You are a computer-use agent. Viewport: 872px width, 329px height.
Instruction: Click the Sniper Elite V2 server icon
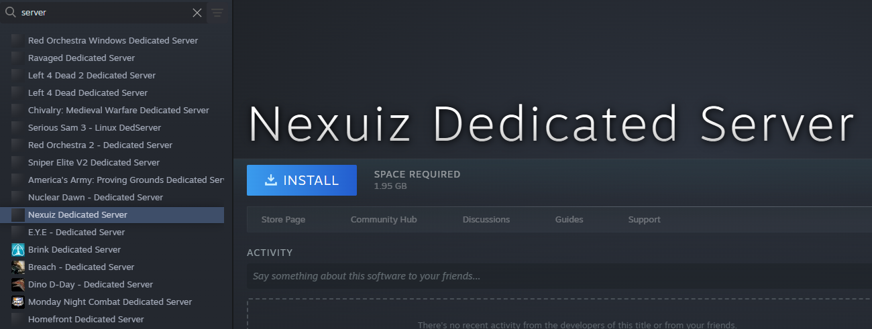pyautogui.click(x=18, y=162)
